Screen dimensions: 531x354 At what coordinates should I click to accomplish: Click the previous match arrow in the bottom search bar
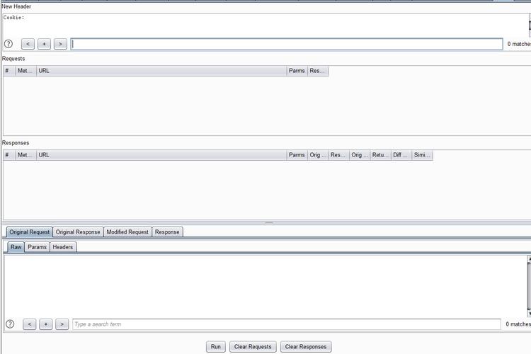click(x=29, y=324)
